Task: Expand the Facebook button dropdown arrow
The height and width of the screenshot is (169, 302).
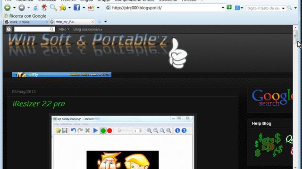Action: [x=84, y=8]
